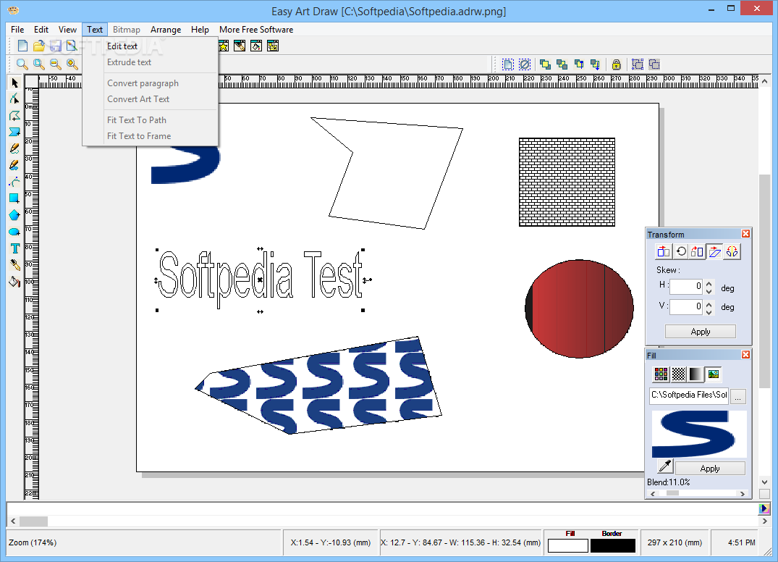
Task: Click the Fill panel eyedropper button
Action: tap(665, 466)
